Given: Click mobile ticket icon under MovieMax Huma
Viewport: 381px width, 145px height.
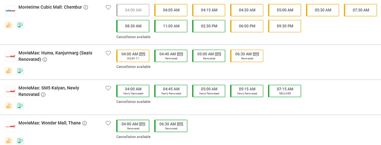Looking at the screenshot, I should [20, 71].
